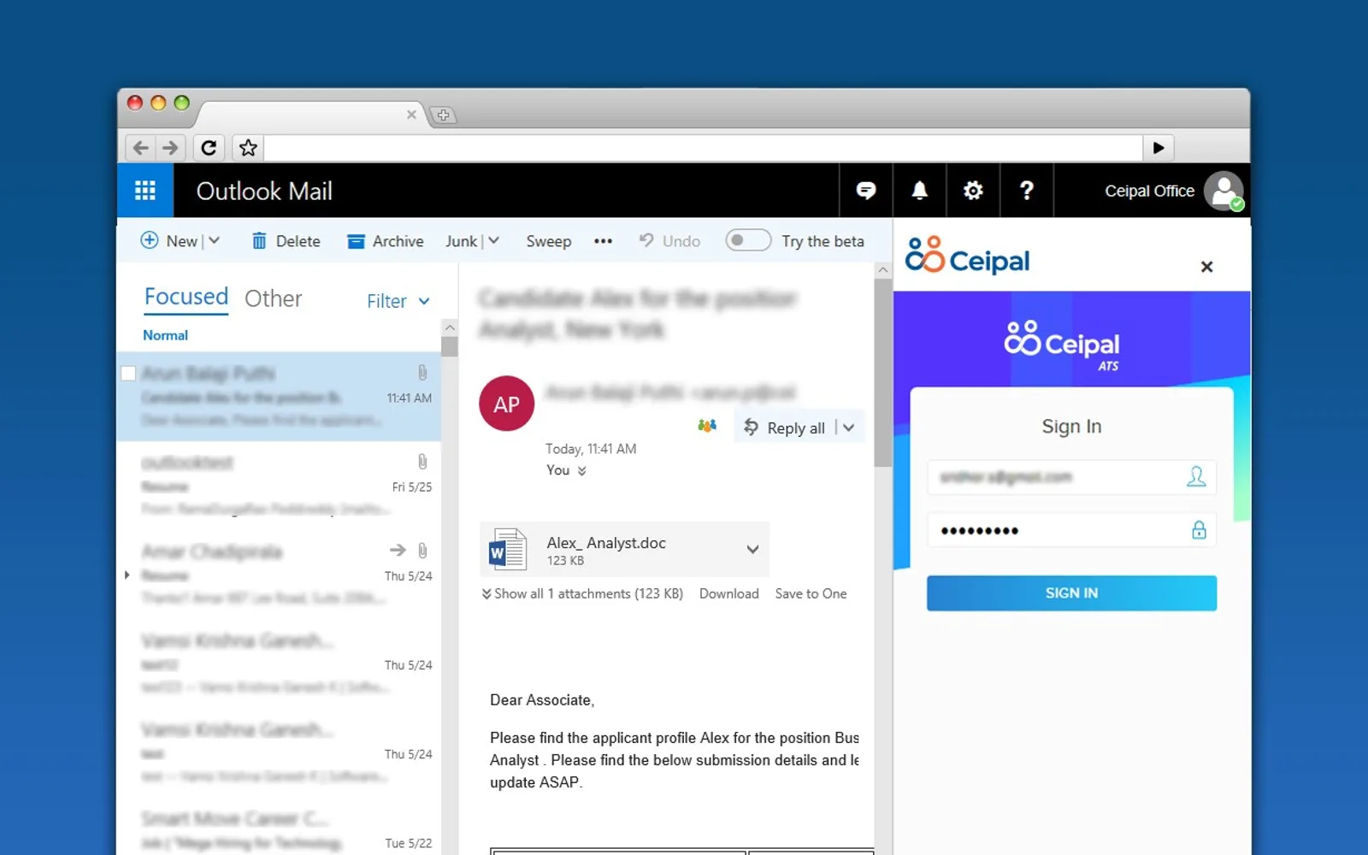Switch to the Focused tab
This screenshot has height=855, width=1368.
tap(186, 297)
